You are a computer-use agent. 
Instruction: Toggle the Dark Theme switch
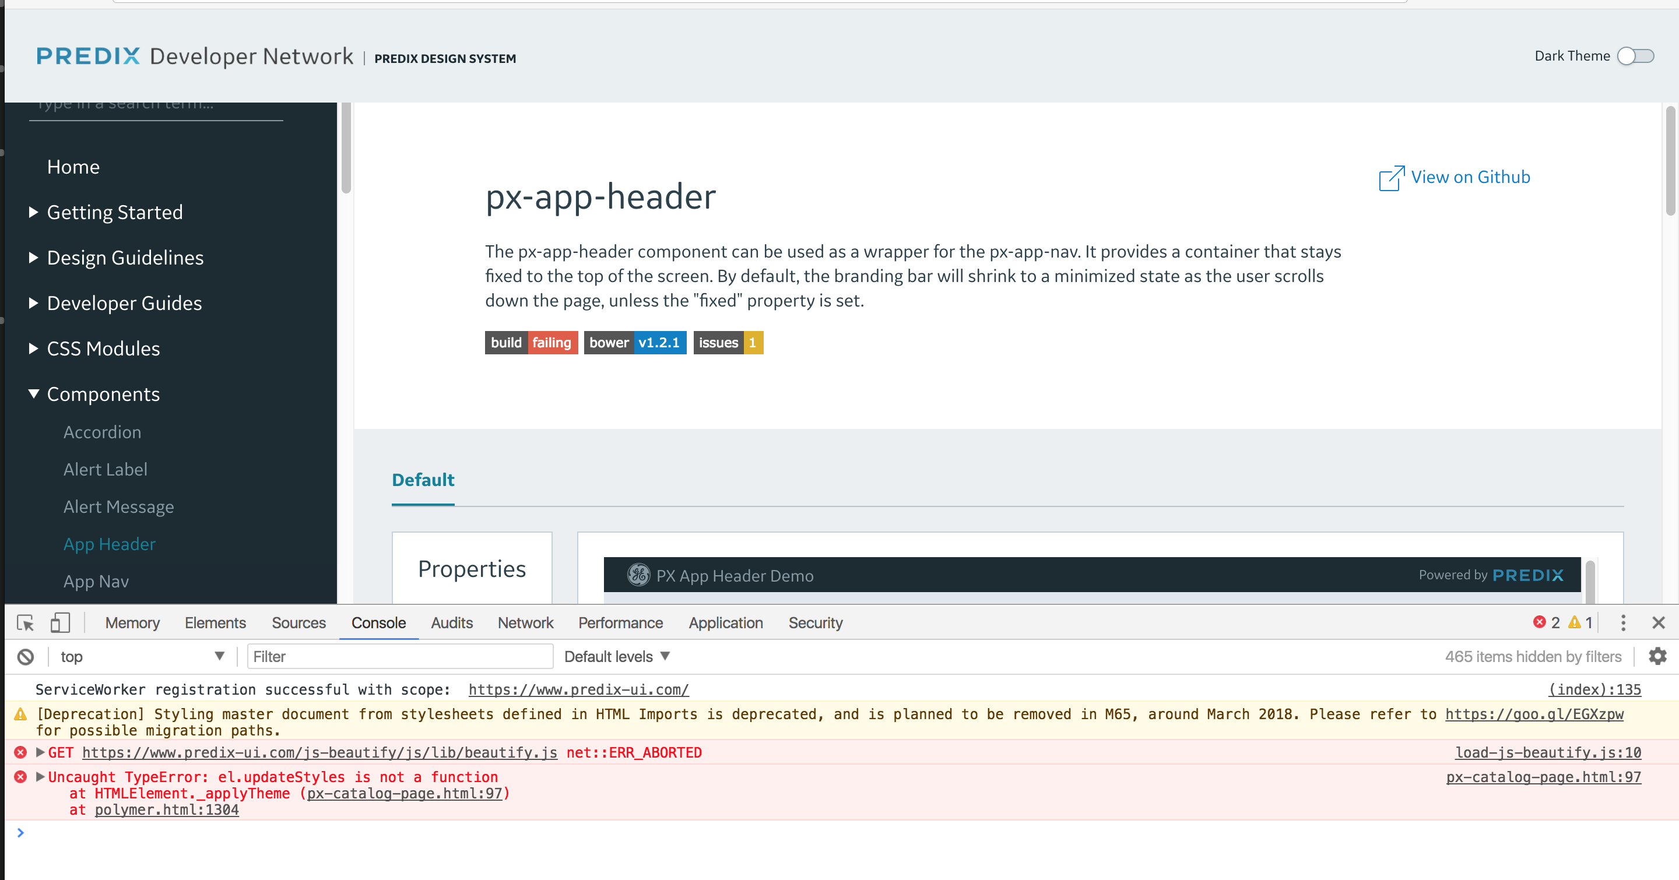pyautogui.click(x=1636, y=56)
